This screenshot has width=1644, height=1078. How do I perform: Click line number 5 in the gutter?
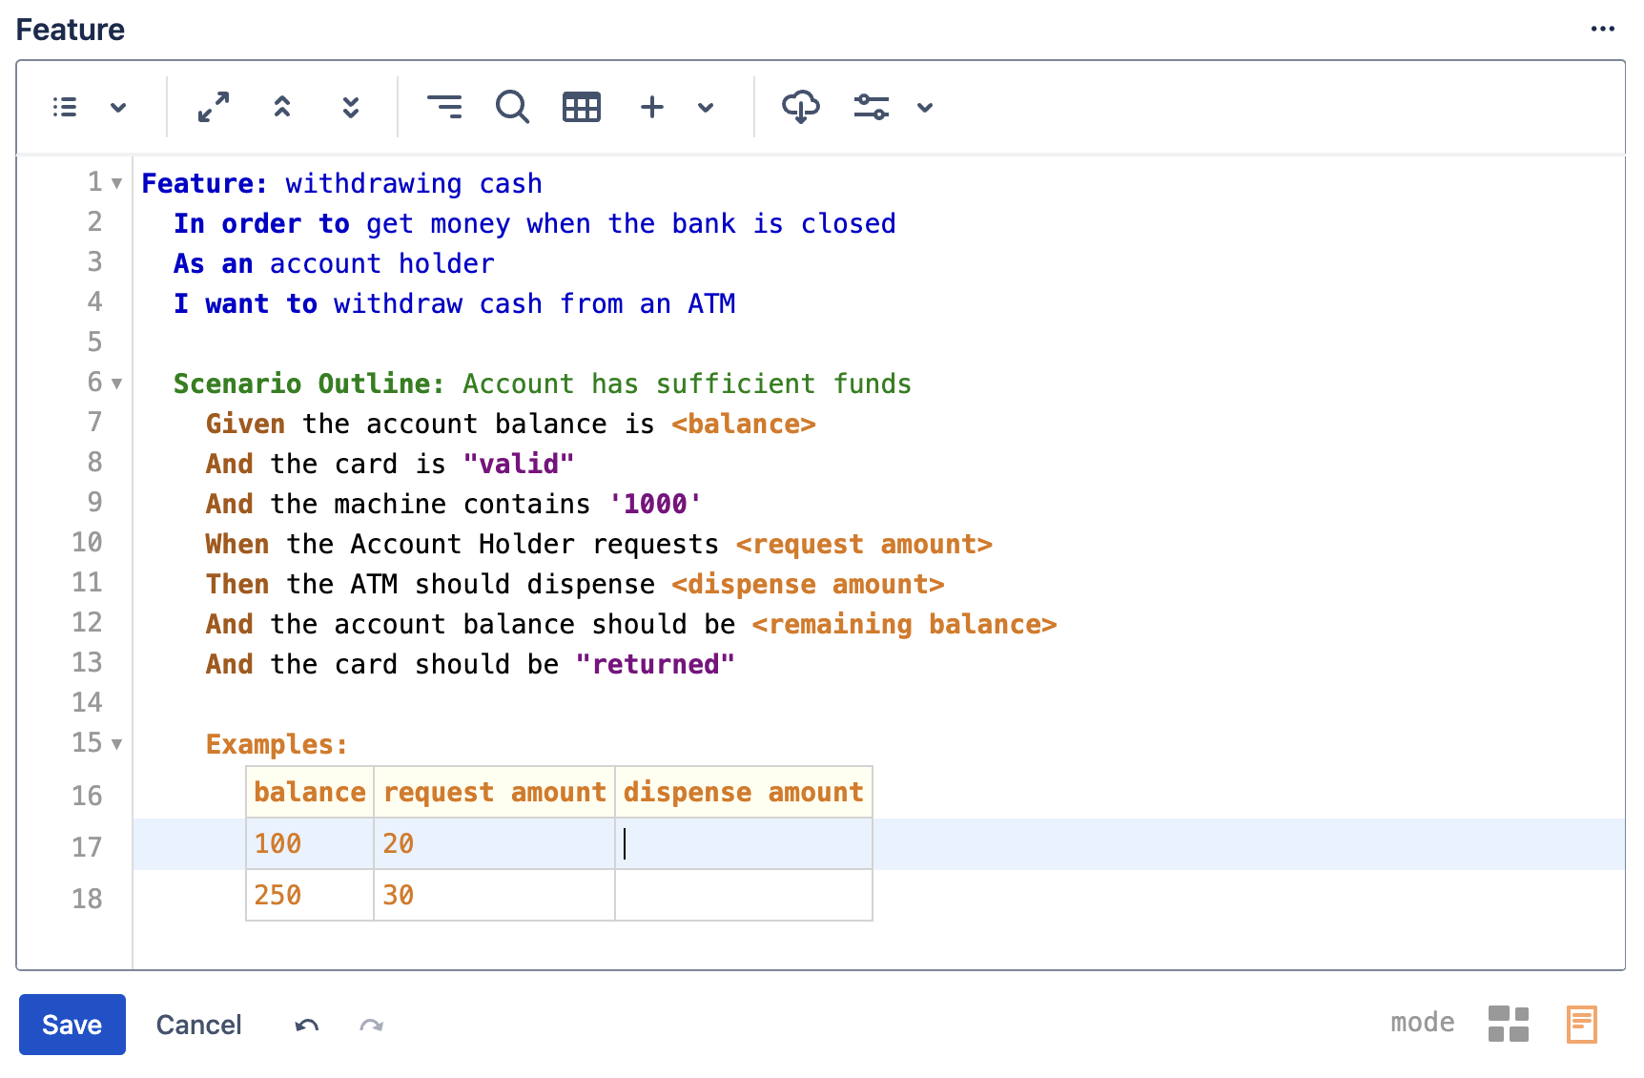click(x=94, y=342)
